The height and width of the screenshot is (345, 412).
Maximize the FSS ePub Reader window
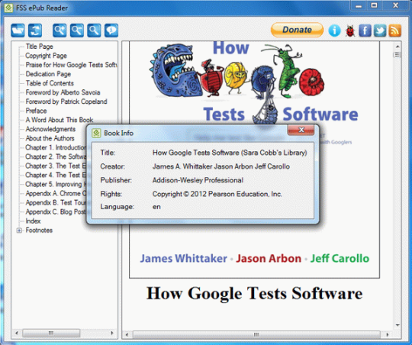coord(374,6)
